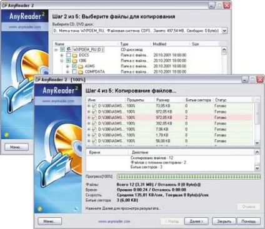
Task: Click the file status icon in the 1,78 KB row
Action: click(x=94, y=135)
